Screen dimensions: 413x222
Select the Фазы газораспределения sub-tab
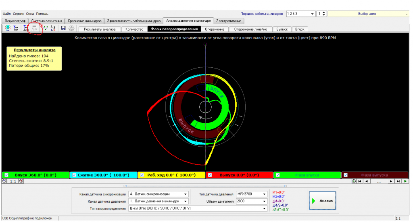click(x=174, y=29)
